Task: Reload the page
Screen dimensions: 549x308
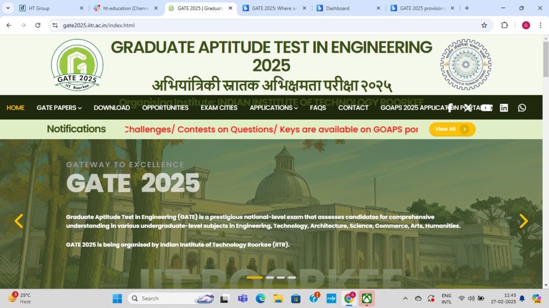Action: pyautogui.click(x=38, y=25)
